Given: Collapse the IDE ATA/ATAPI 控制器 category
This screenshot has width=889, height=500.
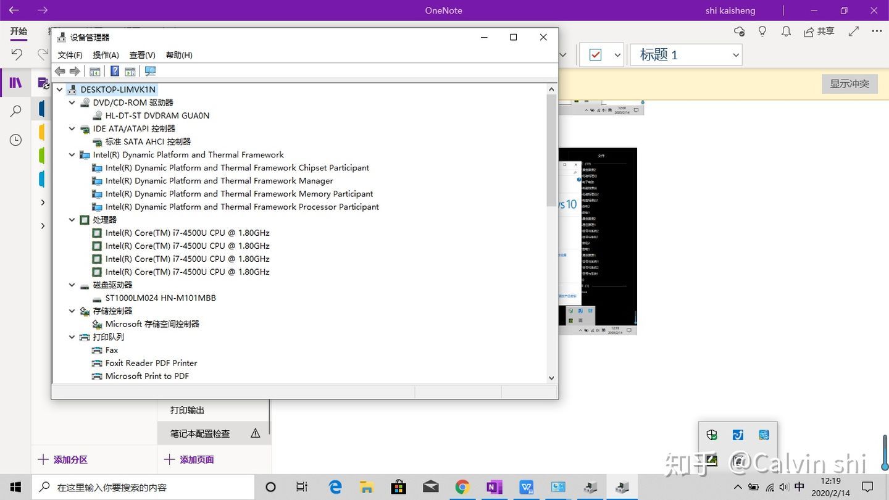Looking at the screenshot, I should coord(72,128).
